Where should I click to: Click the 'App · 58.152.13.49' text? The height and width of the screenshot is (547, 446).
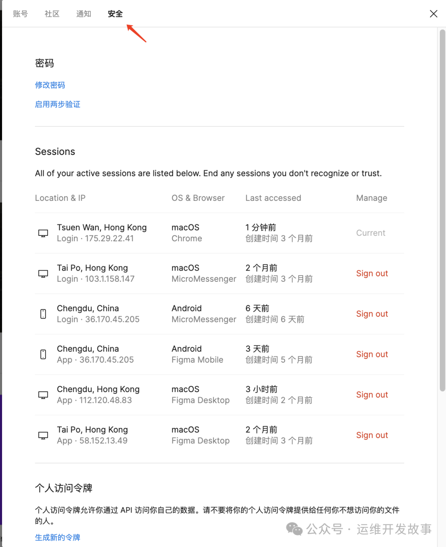pyautogui.click(x=92, y=441)
